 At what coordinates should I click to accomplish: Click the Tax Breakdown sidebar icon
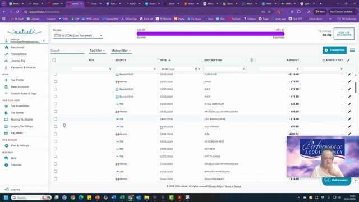[6, 106]
